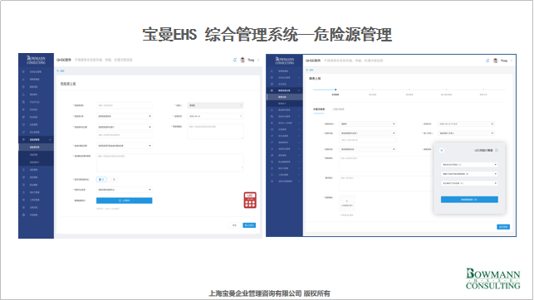Viewport: 534px width, 300px height.
Task: Click the active blue step marker in progress stepper
Action: tap(336, 90)
